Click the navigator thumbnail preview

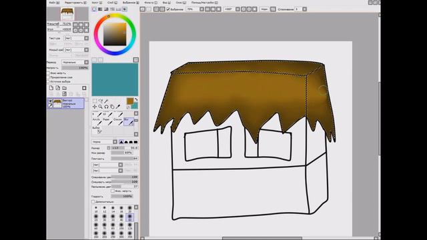[x=67, y=14]
